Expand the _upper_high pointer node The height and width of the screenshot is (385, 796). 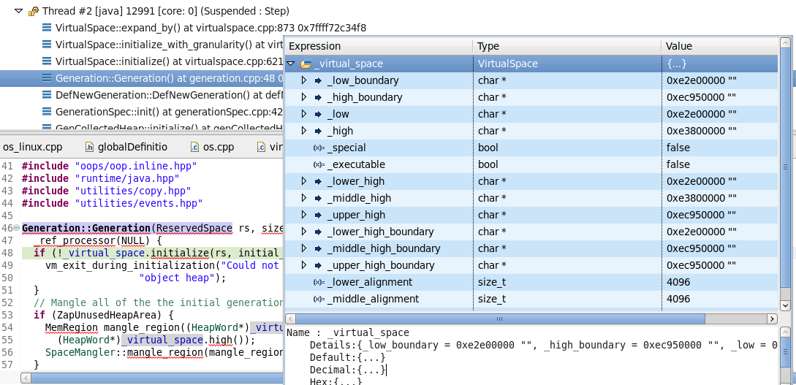point(304,215)
